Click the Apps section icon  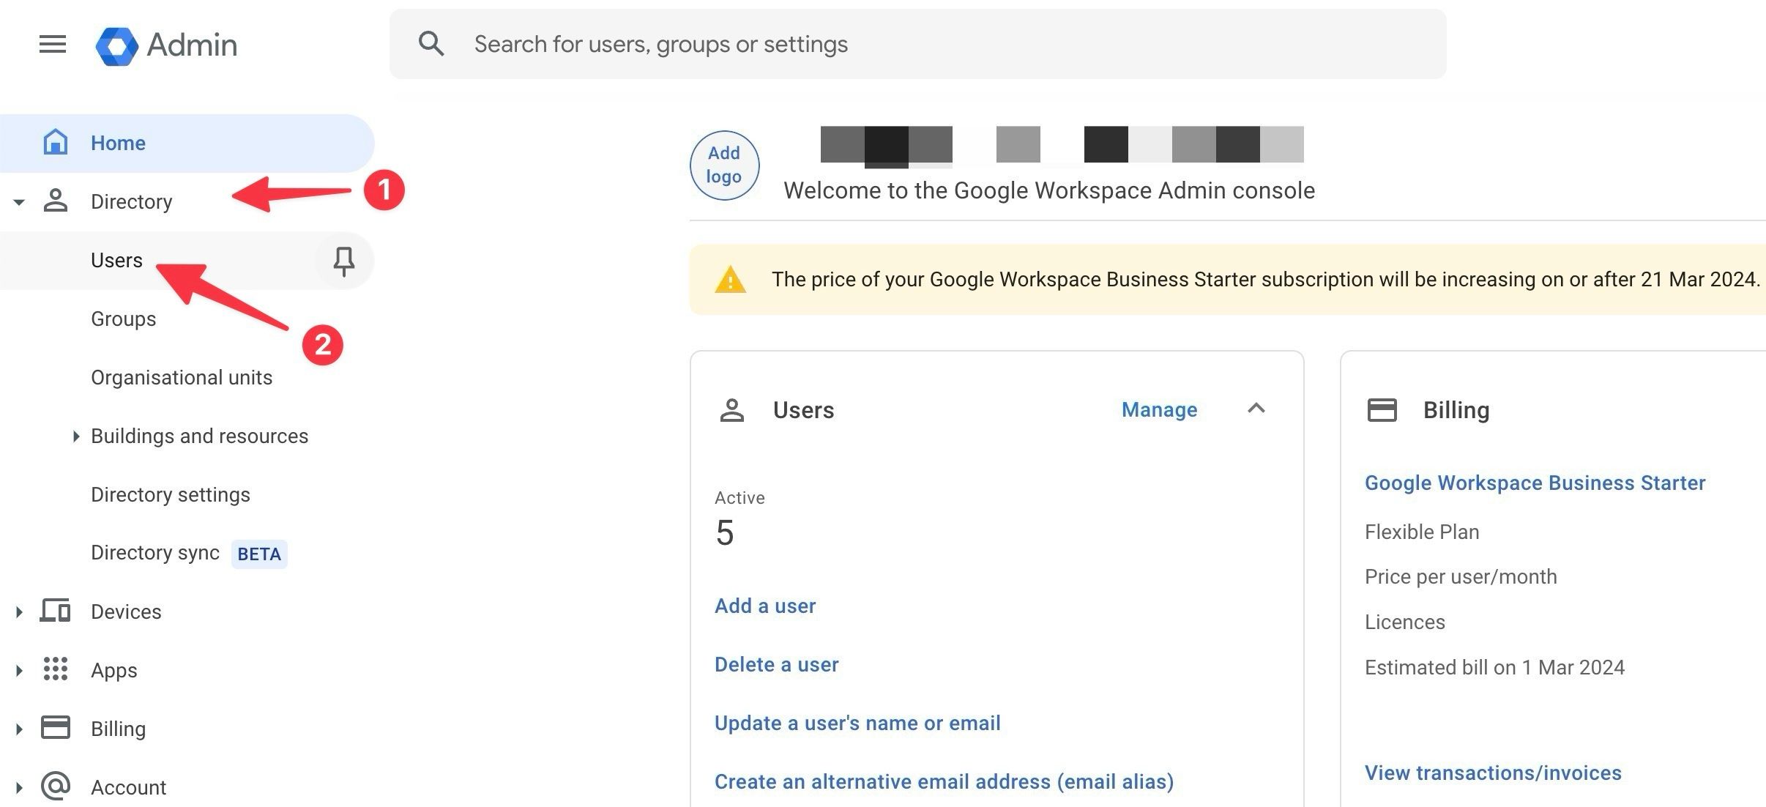pyautogui.click(x=54, y=669)
